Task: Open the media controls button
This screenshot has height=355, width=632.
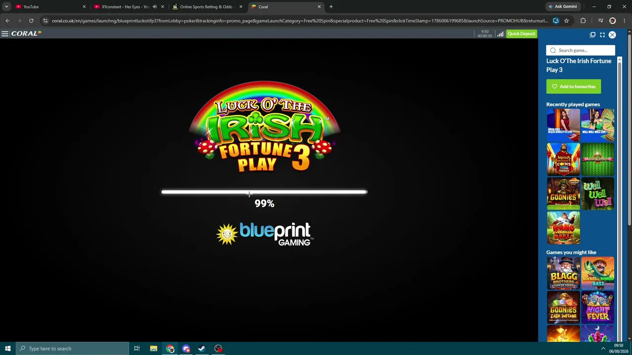Action: click(x=600, y=21)
